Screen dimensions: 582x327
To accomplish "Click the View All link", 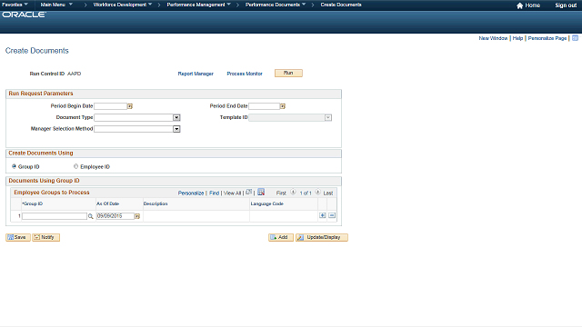I will pyautogui.click(x=233, y=193).
